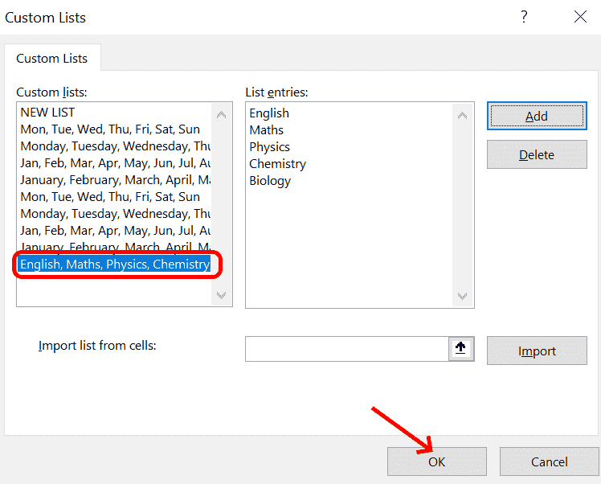Close the Custom Lists dialog
Screen dimensions: 601x484
pyautogui.click(x=579, y=17)
